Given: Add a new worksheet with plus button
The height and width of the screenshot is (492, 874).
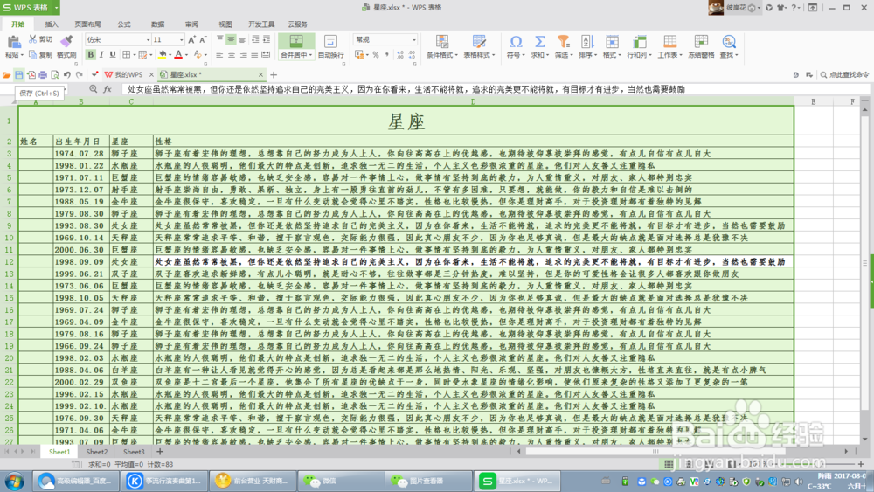Looking at the screenshot, I should 160,452.
